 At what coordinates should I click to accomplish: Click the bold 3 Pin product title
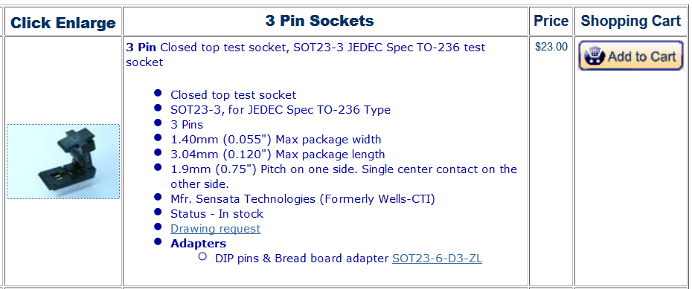pyautogui.click(x=141, y=47)
